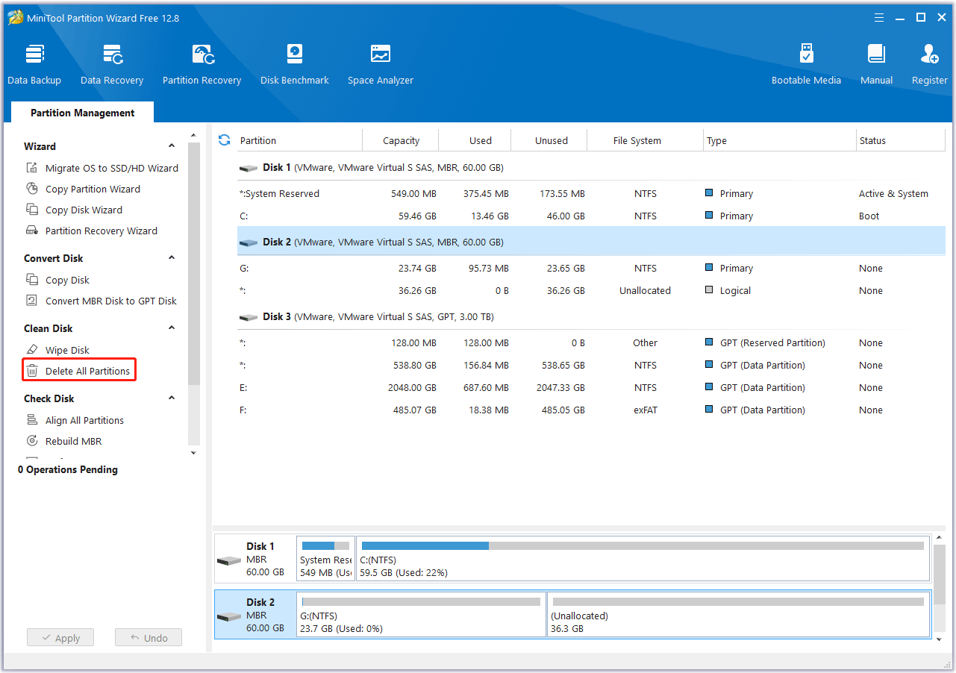Select the Disk 1 header row in the list
Screen dimensions: 956x673
point(591,168)
